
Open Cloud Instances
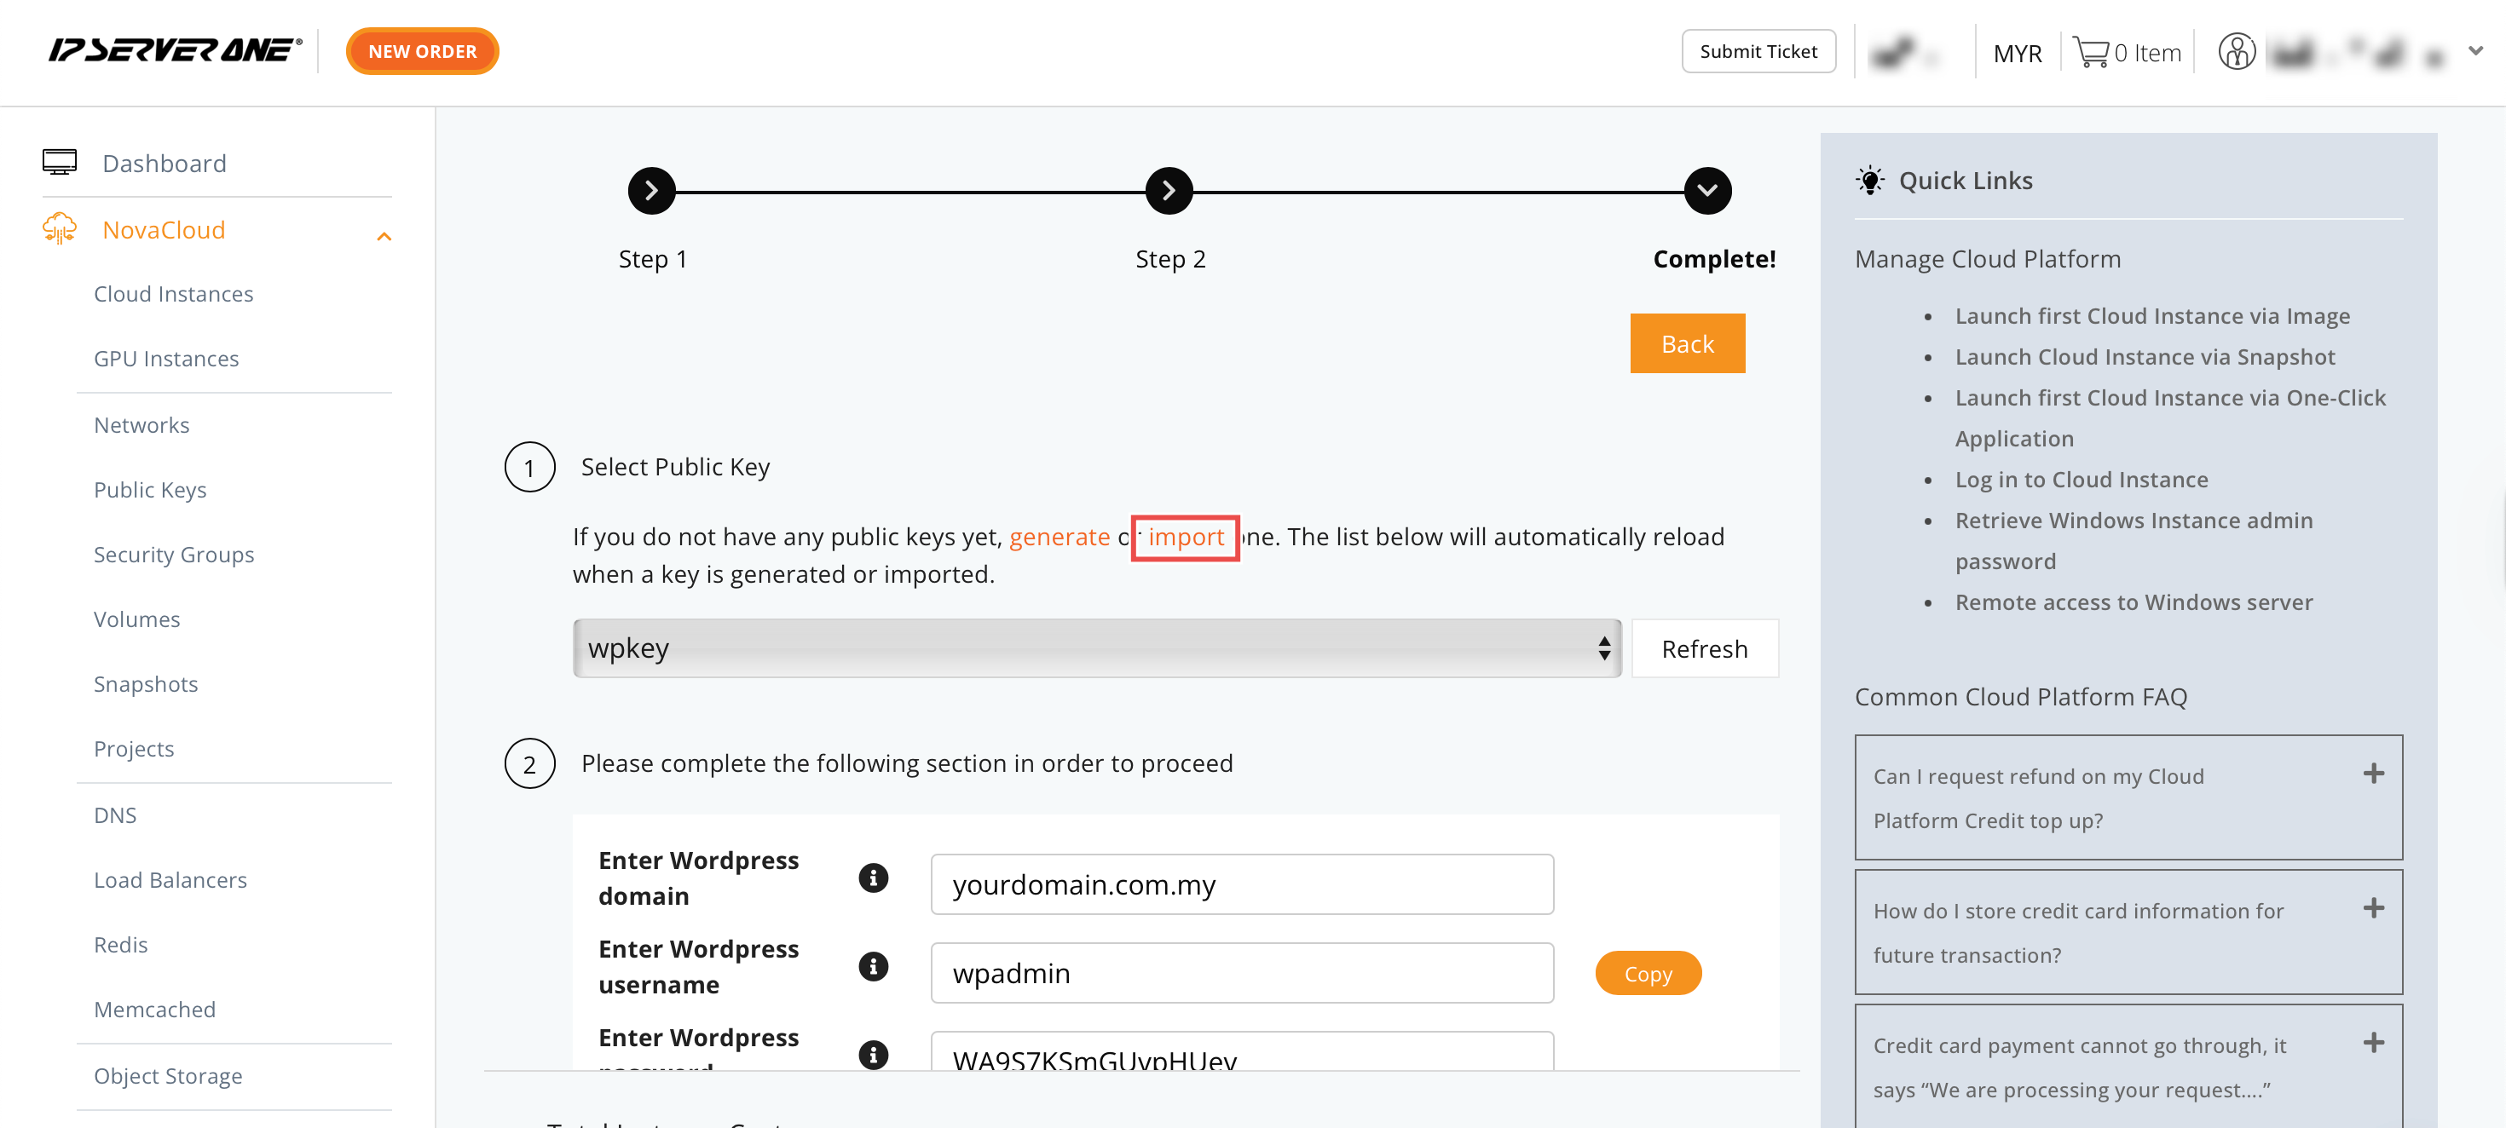[x=173, y=294]
